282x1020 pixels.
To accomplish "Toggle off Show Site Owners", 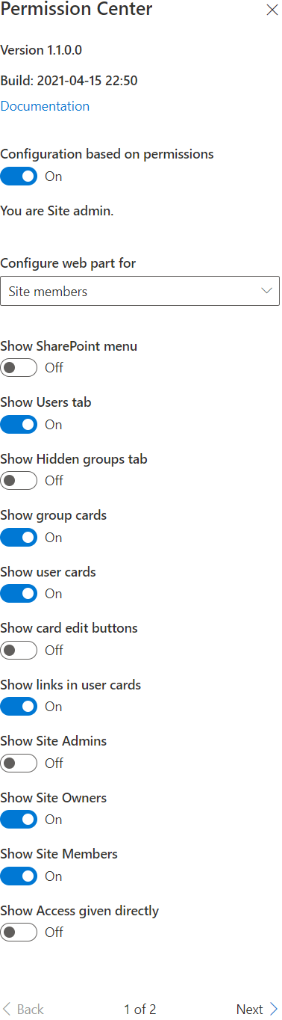I will click(x=19, y=820).
